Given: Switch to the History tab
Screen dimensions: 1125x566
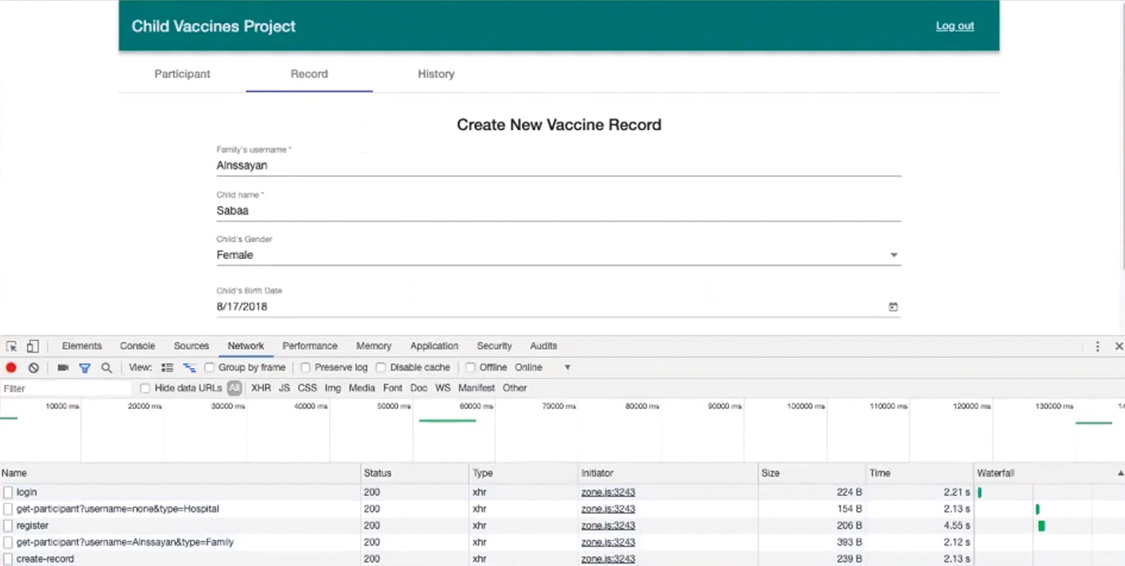Looking at the screenshot, I should tap(436, 74).
